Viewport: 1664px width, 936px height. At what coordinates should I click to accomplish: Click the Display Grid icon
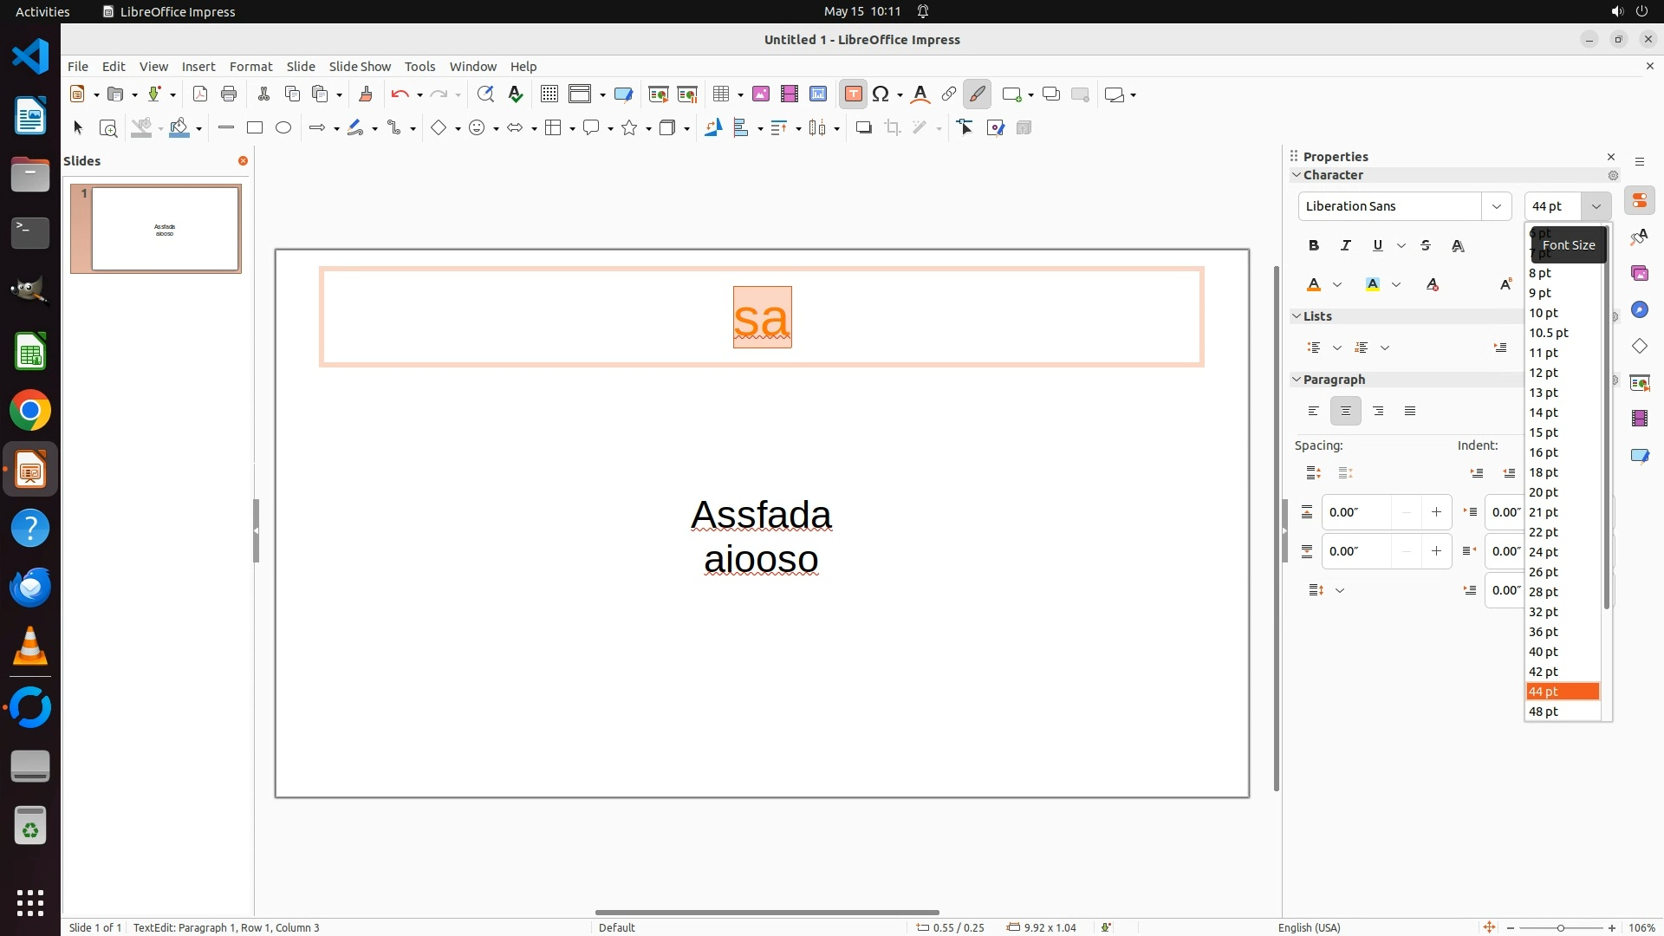coord(549,94)
